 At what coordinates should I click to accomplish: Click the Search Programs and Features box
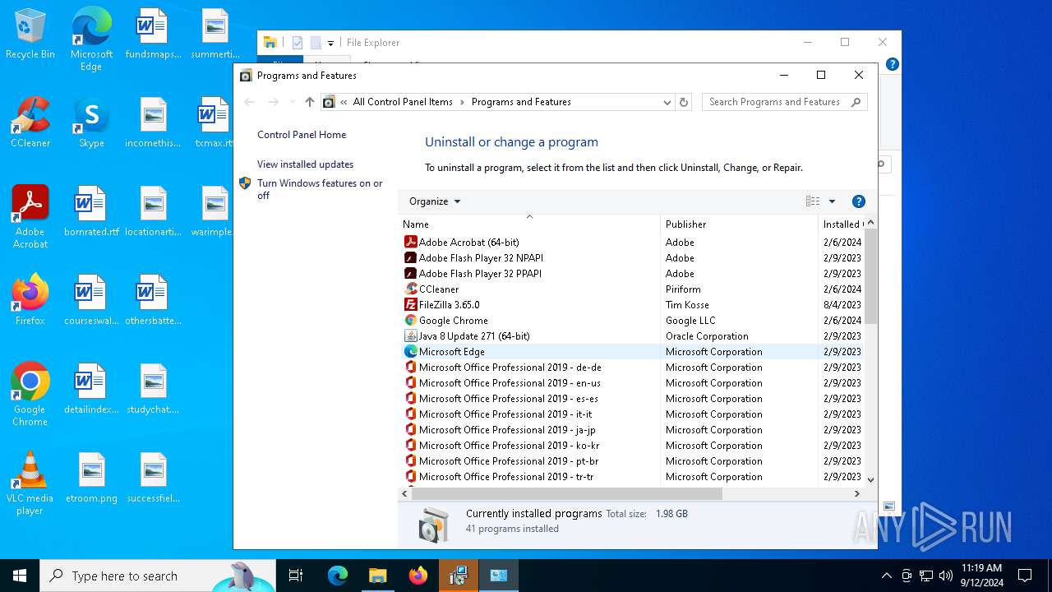pos(774,102)
